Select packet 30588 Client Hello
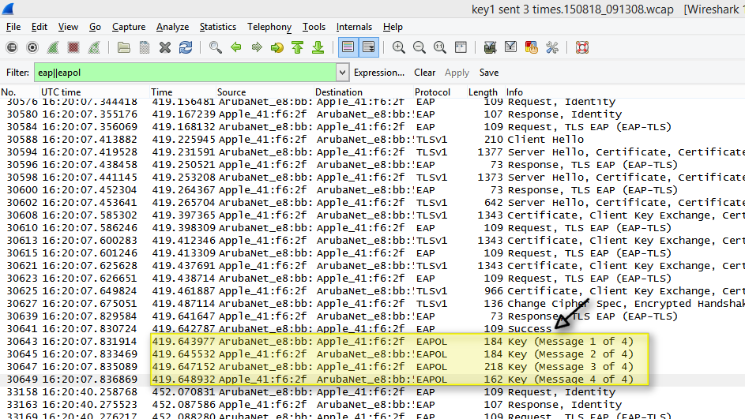Viewport: 745px width, 419px height. (373, 140)
